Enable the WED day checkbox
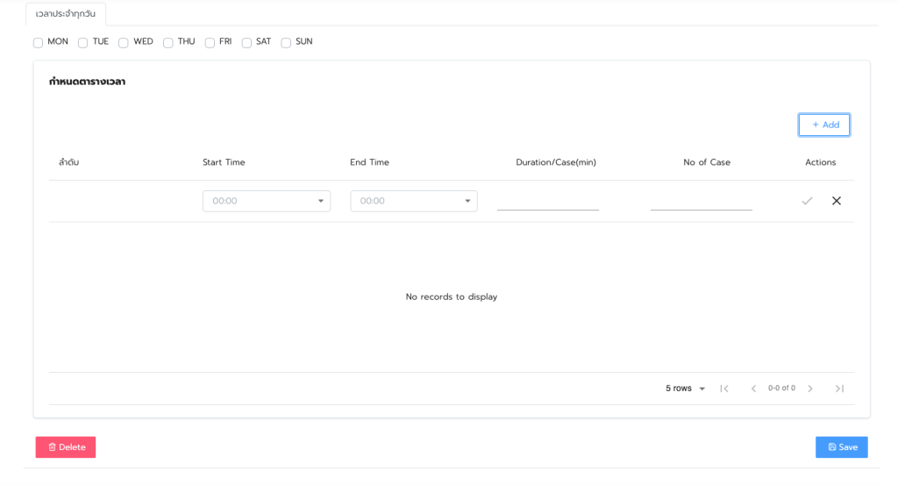This screenshot has width=898, height=485. (x=124, y=42)
